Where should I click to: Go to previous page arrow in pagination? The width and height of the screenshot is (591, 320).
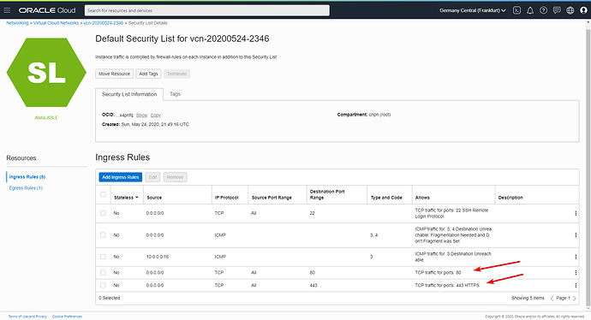552,298
